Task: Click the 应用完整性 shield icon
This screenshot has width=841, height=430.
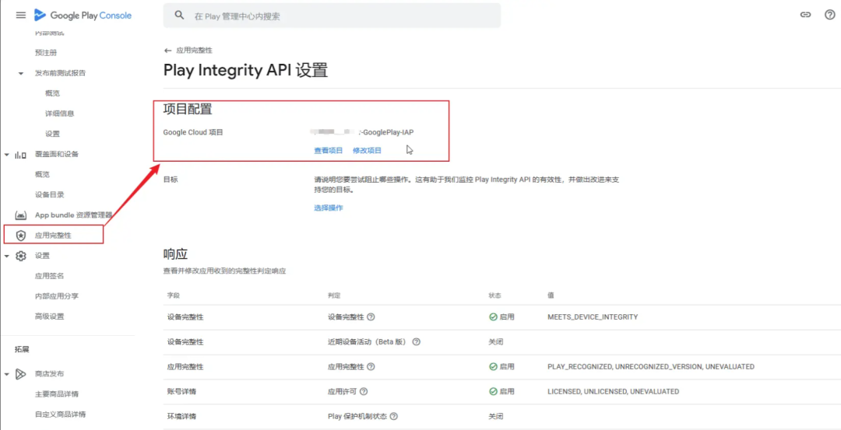Action: click(x=21, y=235)
